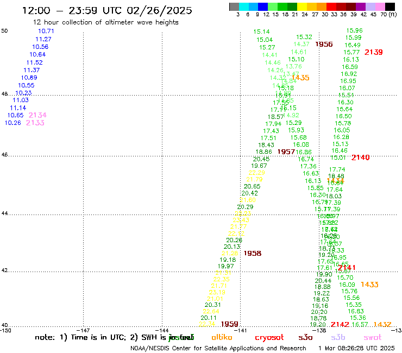Select the subtitle '12 hour collection of altimeter wave heights'

[105, 22]
